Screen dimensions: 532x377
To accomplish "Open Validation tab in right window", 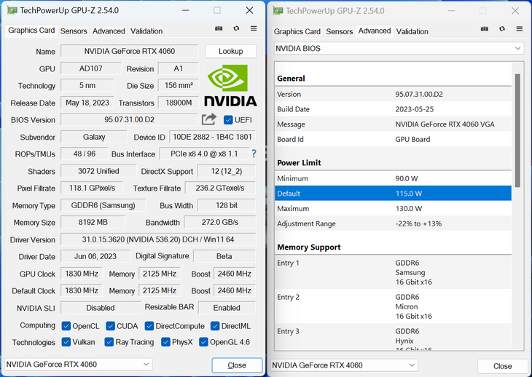I will (x=412, y=31).
